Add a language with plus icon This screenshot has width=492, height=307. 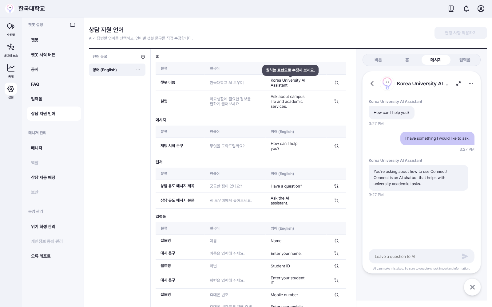(x=143, y=57)
